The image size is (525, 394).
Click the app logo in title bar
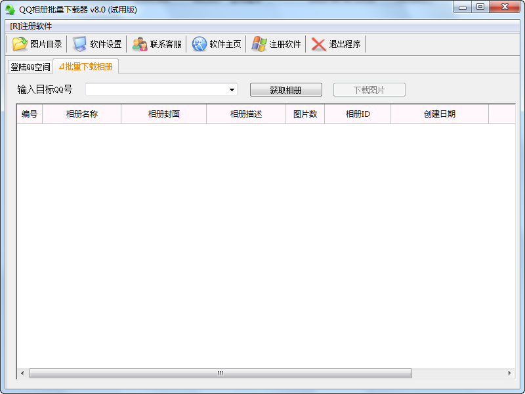pyautogui.click(x=10, y=9)
